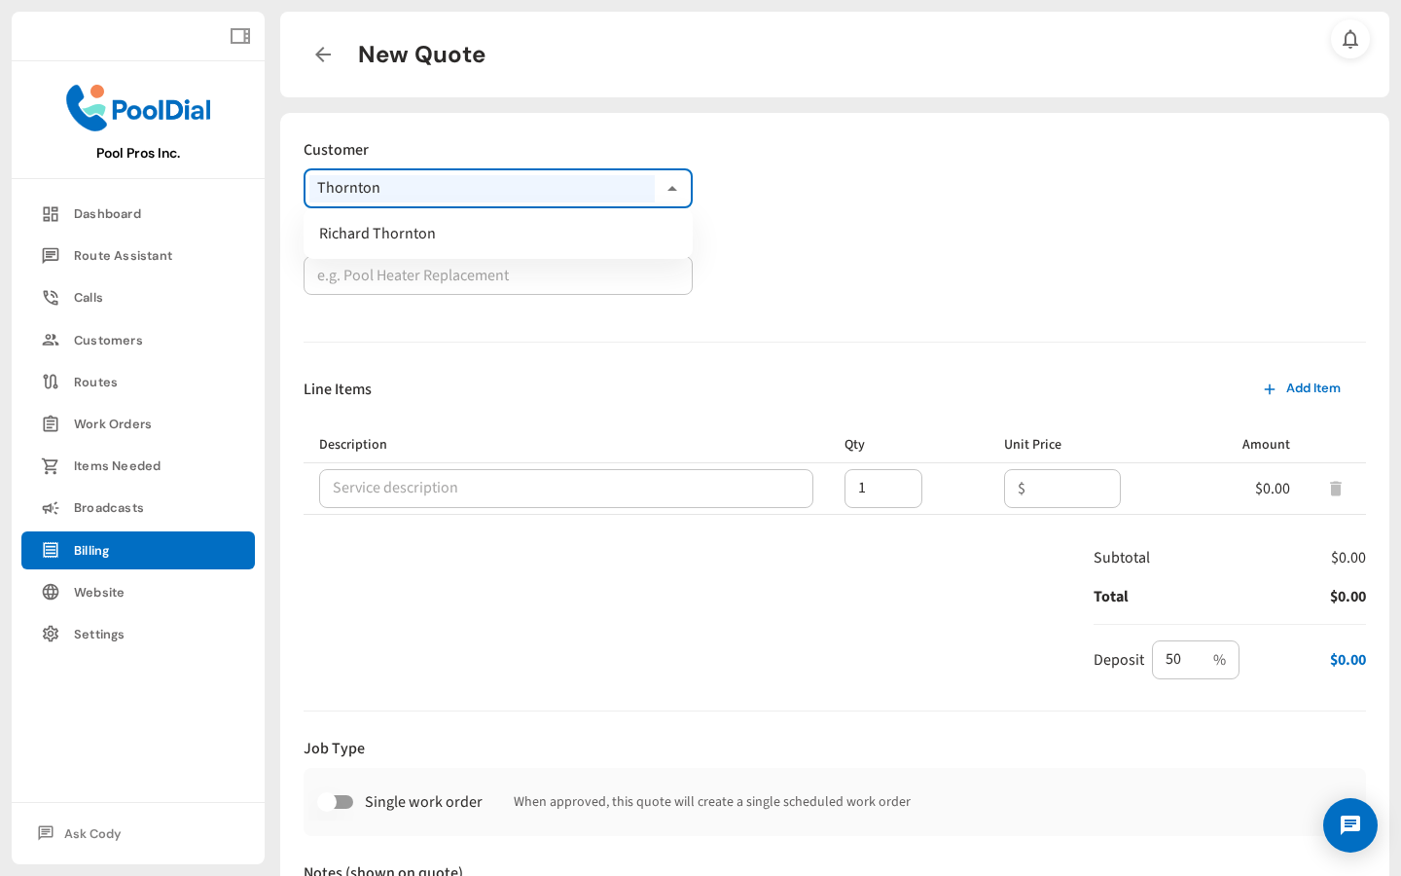Select the Calls sidebar icon
This screenshot has height=876, width=1401.
point(88,297)
